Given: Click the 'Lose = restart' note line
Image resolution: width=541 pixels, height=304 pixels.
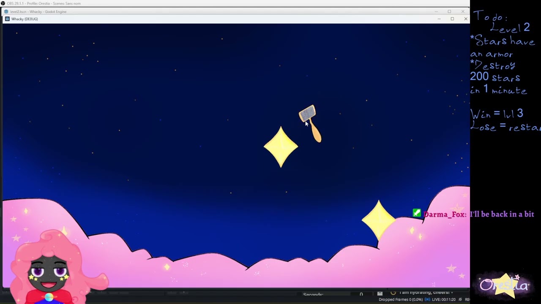Looking at the screenshot, I should [505, 127].
